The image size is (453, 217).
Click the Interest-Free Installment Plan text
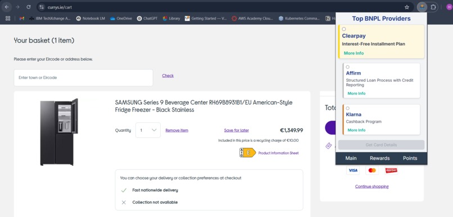[x=374, y=44]
